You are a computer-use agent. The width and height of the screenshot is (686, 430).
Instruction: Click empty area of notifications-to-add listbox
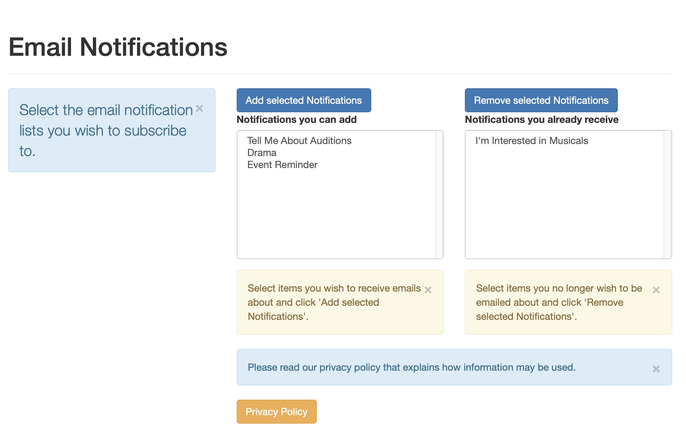click(x=336, y=215)
